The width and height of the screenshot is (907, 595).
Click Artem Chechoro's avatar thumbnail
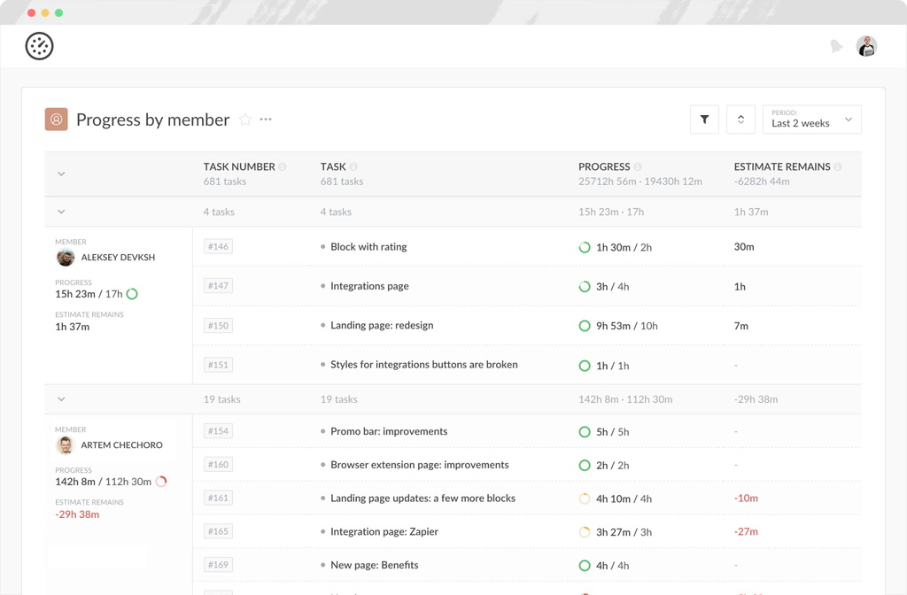click(66, 445)
